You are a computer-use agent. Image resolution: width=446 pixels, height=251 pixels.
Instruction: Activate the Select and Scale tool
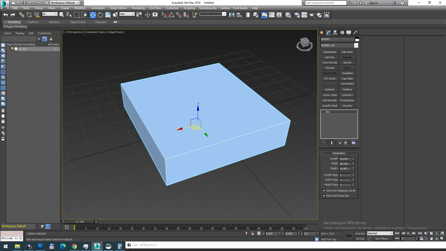pyautogui.click(x=108, y=15)
